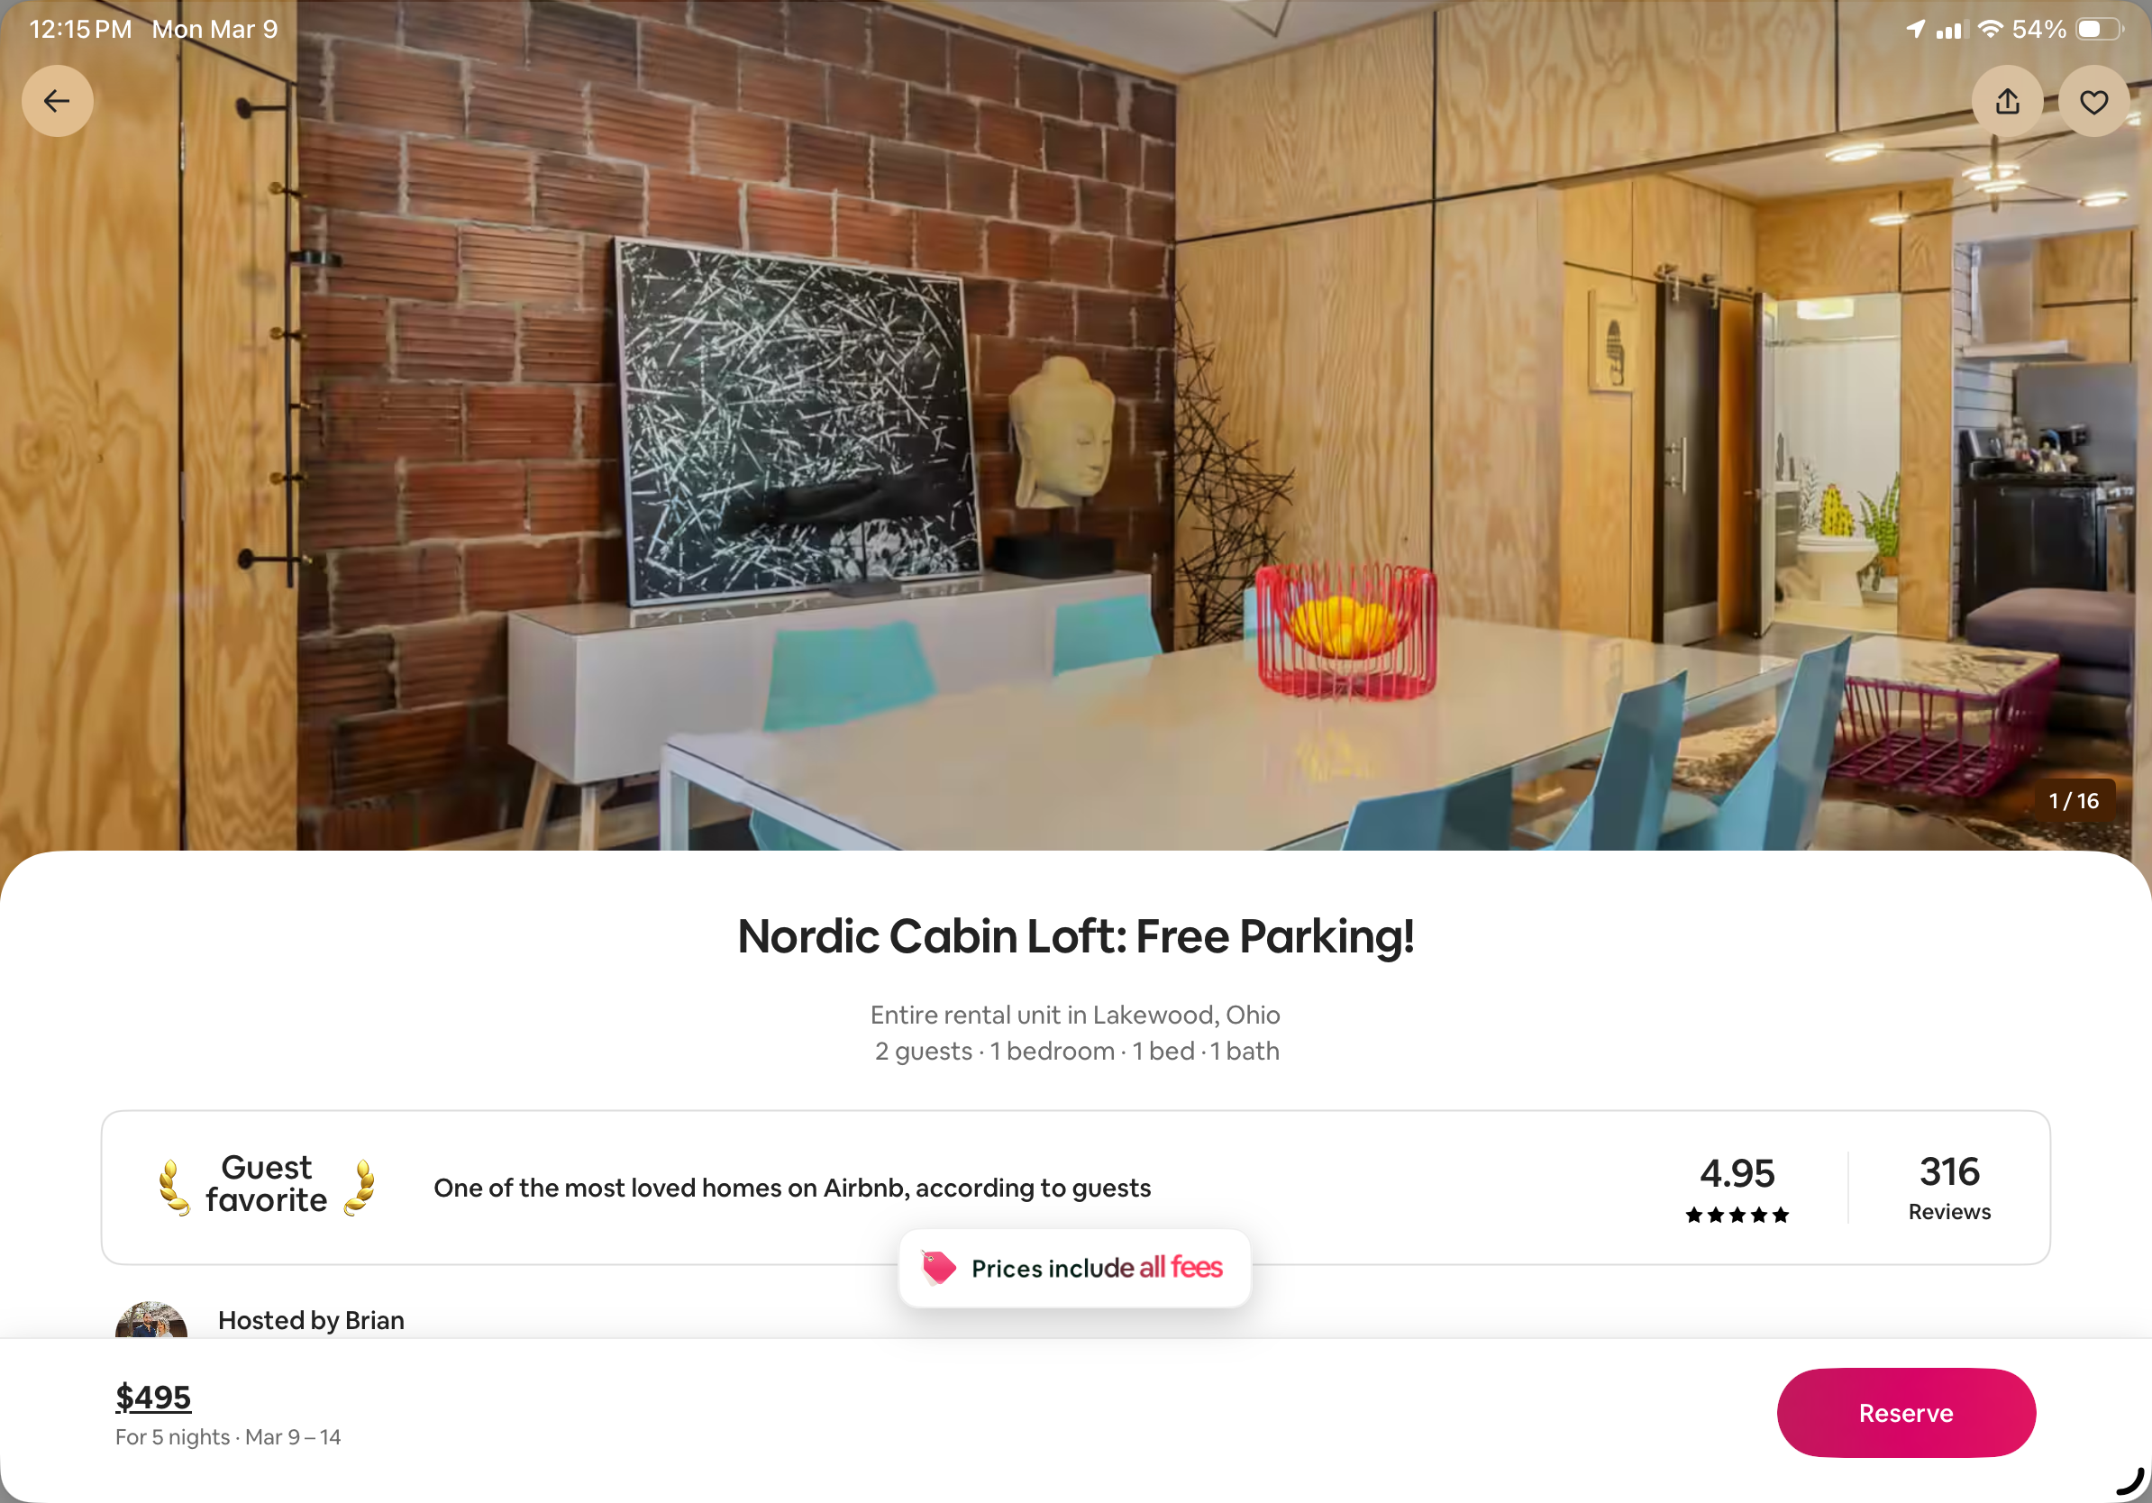The image size is (2152, 1503).
Task: Tap the back arrow button
Action: tap(57, 101)
